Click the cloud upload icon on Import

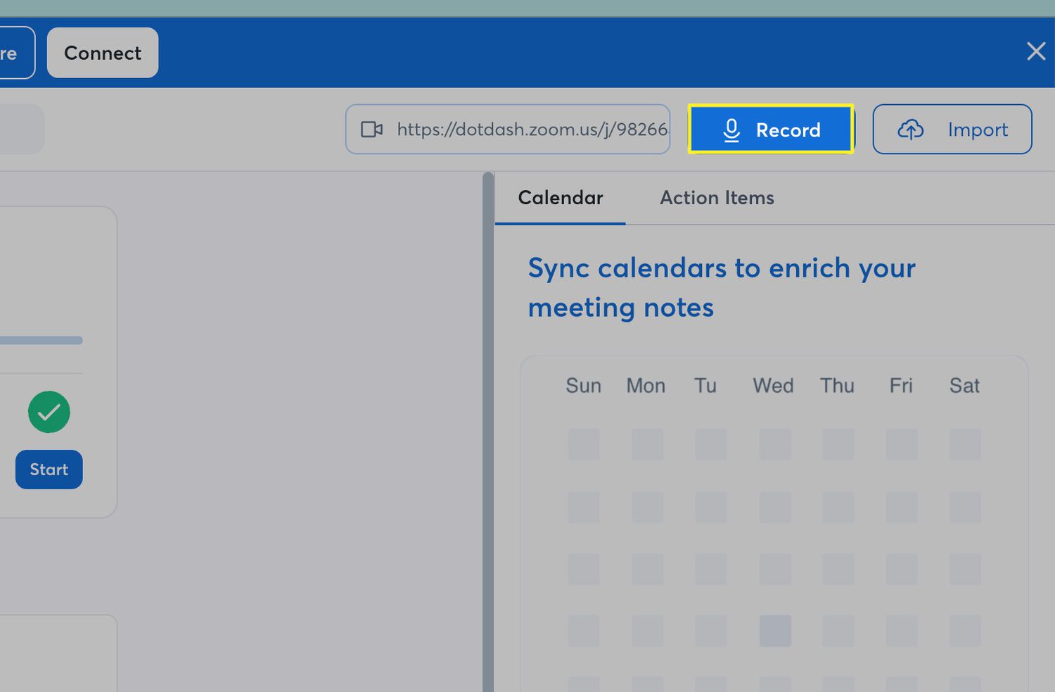910,130
